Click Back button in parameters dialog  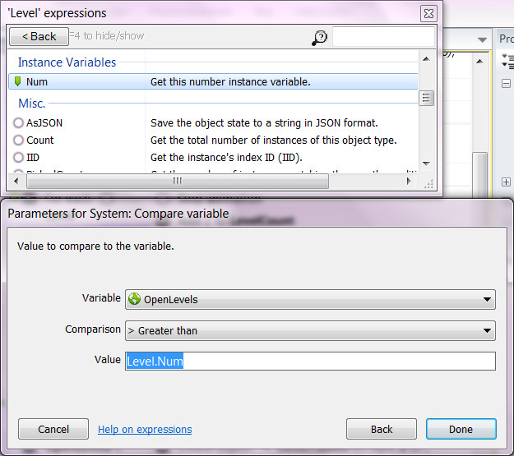tap(381, 429)
